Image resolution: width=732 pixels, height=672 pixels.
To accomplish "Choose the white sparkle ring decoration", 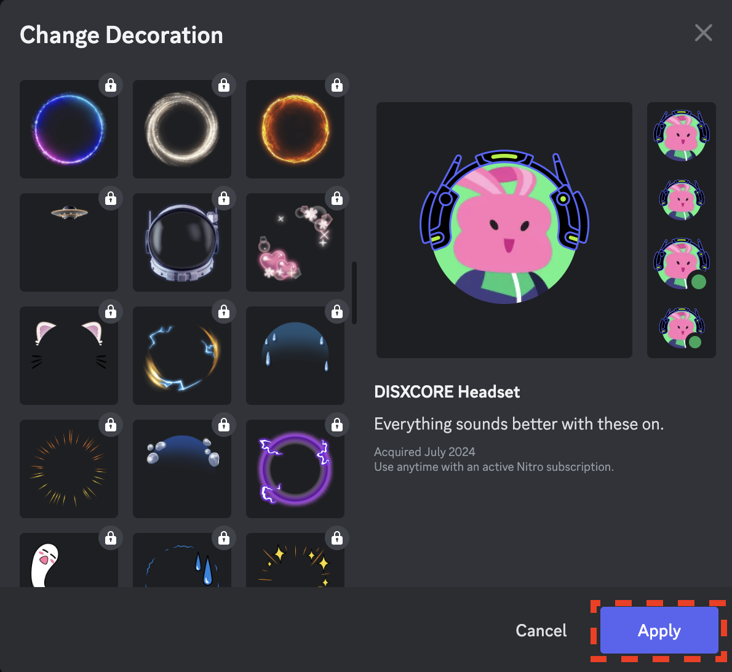I will 182,129.
